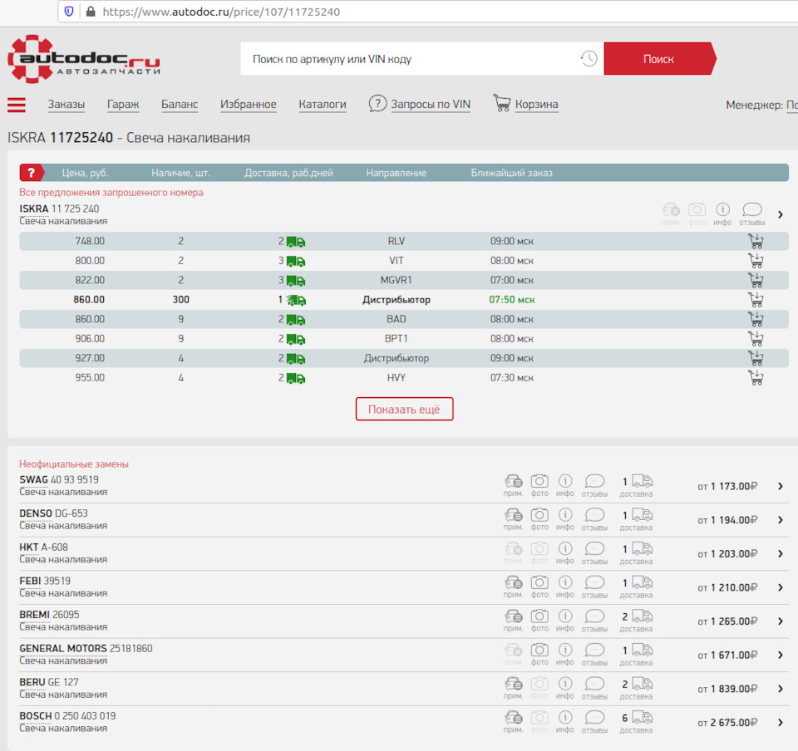The height and width of the screenshot is (751, 798).
Task: Click the site security shield icon
Action: (x=69, y=11)
